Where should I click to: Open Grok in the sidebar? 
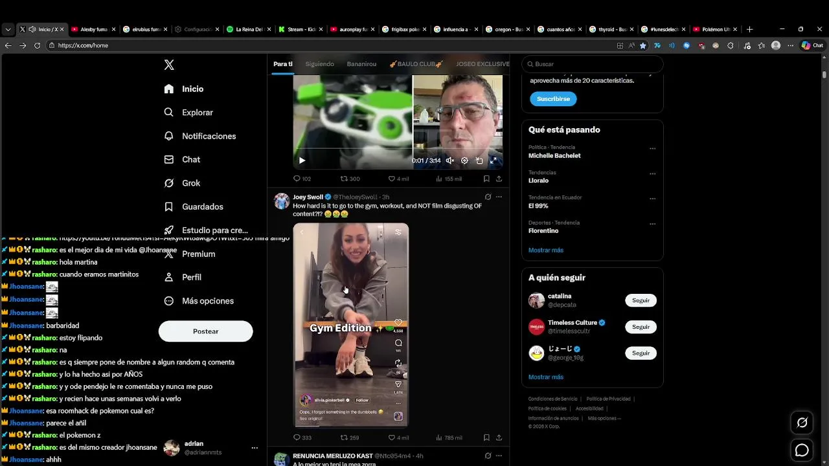coord(182,183)
